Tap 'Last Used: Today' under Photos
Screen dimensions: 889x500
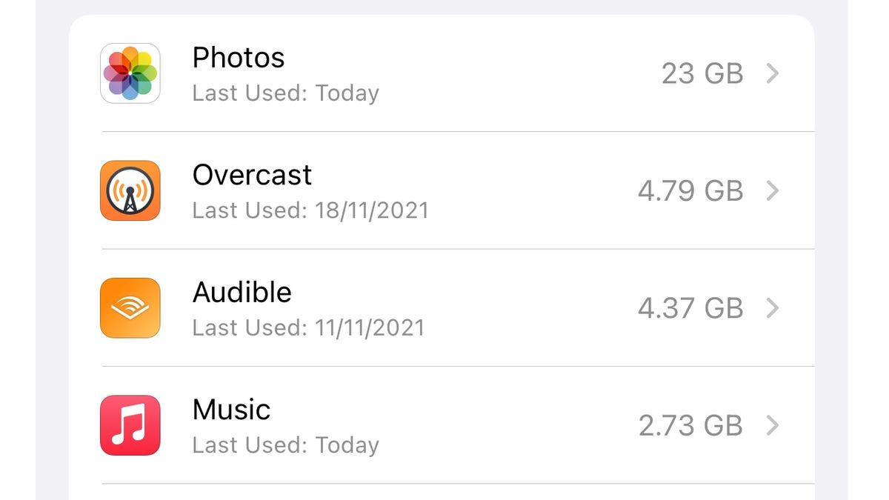pos(285,93)
